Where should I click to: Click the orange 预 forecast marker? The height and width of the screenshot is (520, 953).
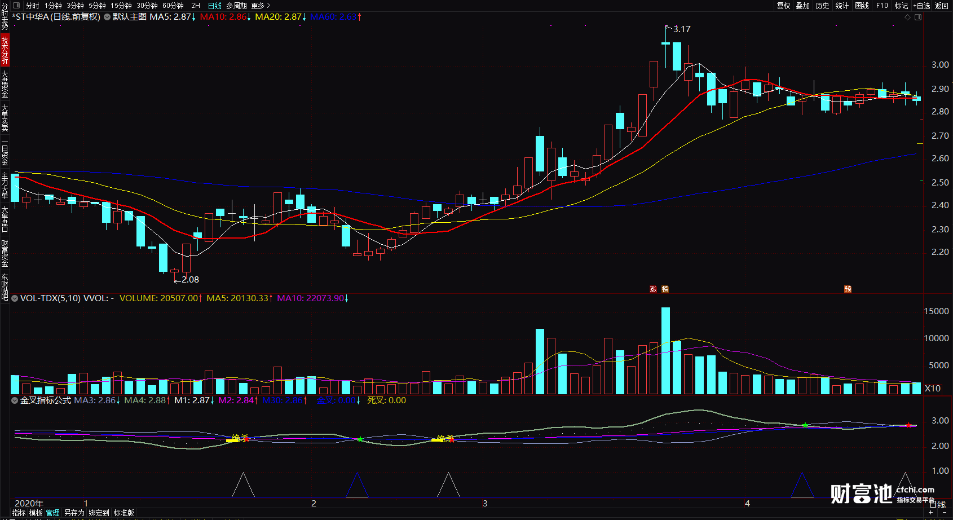pyautogui.click(x=848, y=289)
